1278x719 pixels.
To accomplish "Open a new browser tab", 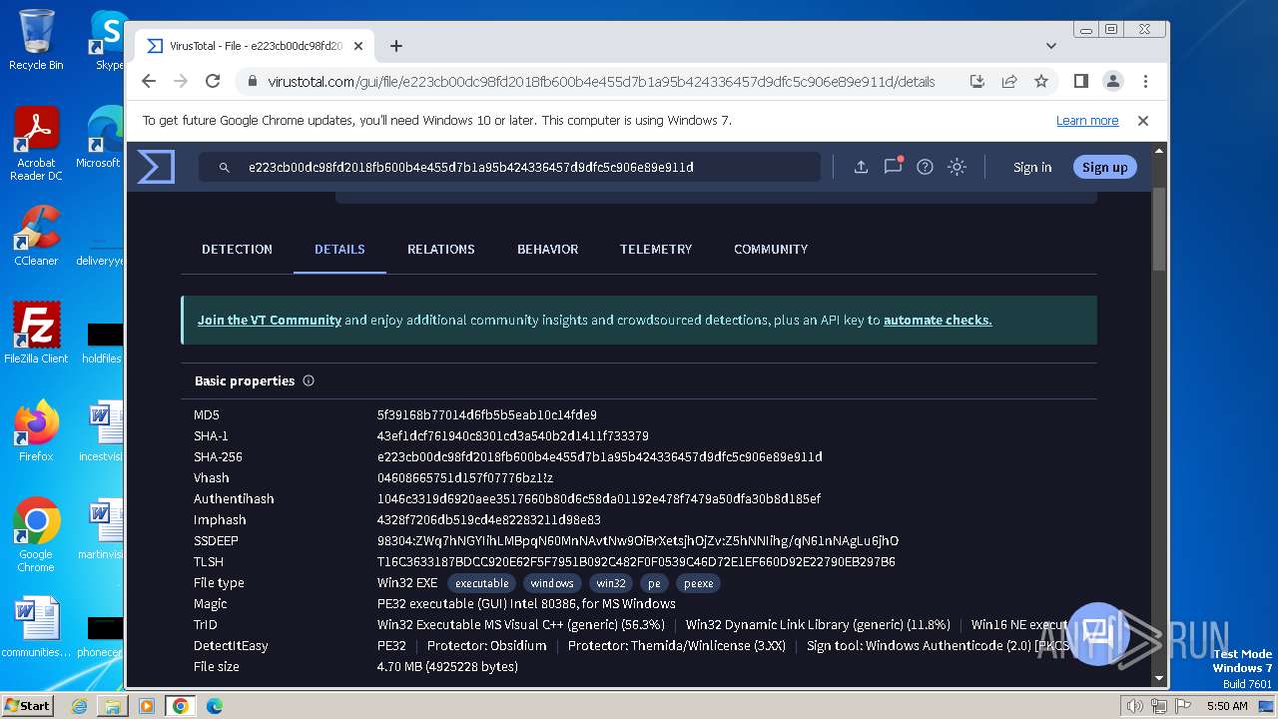I will (x=396, y=46).
